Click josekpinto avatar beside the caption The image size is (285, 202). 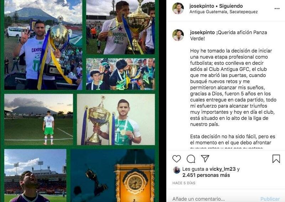coord(178,35)
